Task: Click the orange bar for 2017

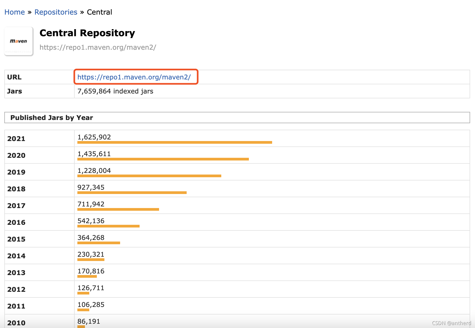Action: pyautogui.click(x=118, y=209)
